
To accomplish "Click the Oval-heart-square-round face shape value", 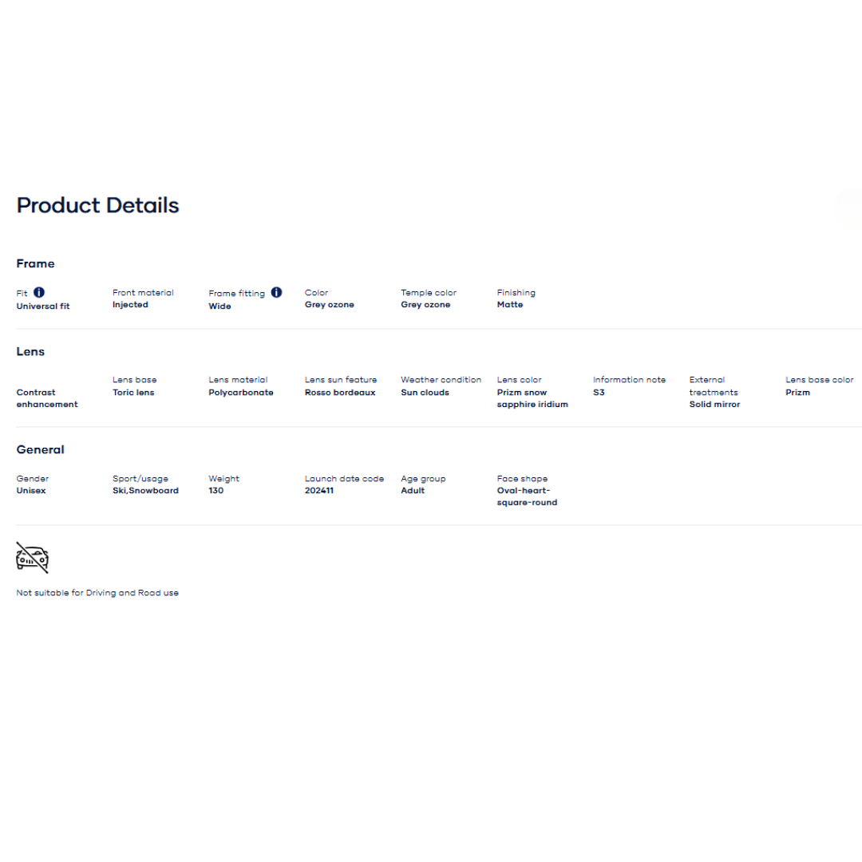I will pyautogui.click(x=527, y=496).
